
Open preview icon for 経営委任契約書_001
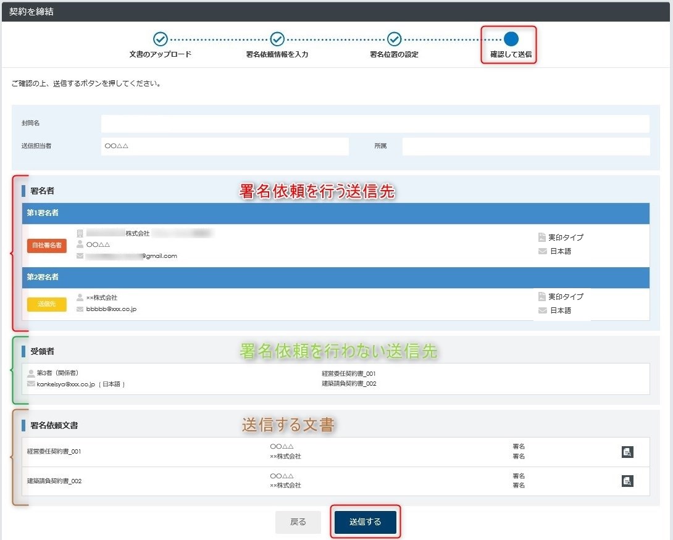(627, 452)
